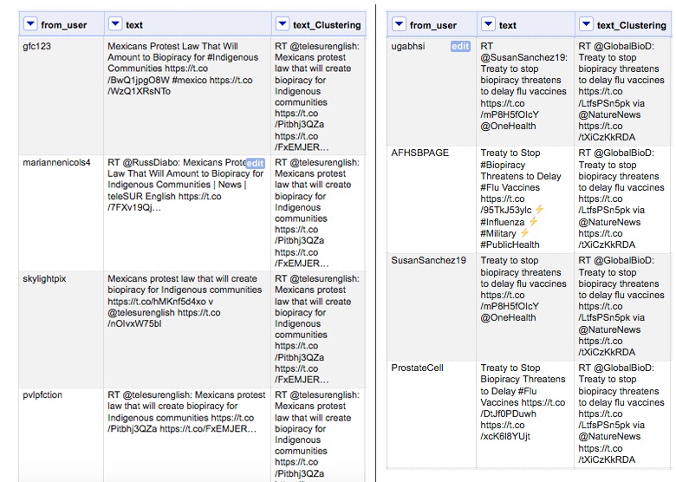Open the left table's text_Clustering column menu arrow

(x=283, y=25)
